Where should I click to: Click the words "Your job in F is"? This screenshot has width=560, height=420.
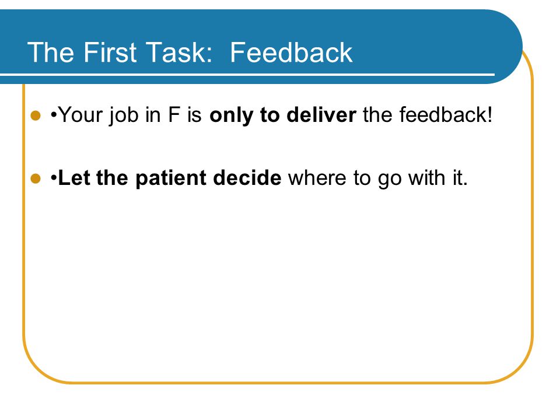click(x=130, y=116)
